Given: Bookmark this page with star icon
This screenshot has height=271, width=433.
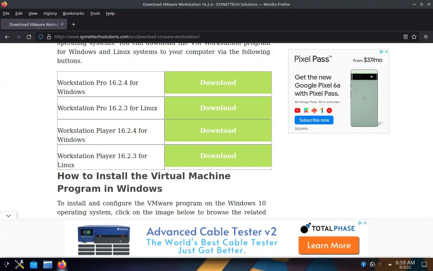Looking at the screenshot, I should [414, 37].
